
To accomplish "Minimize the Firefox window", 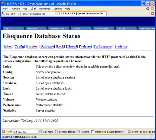I will pos(143,4).
